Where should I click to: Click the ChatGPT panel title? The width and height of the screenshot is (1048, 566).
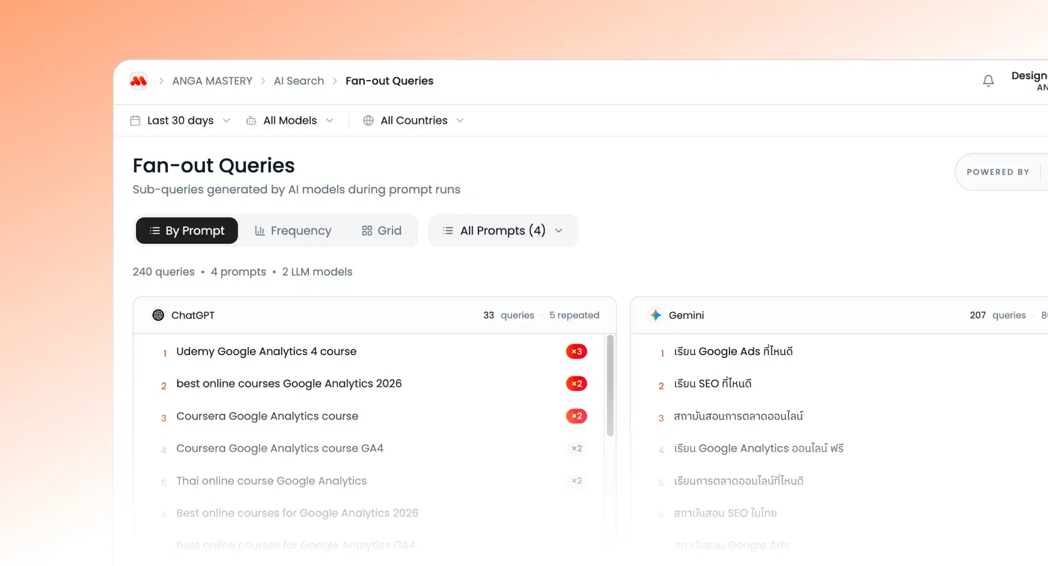click(193, 315)
